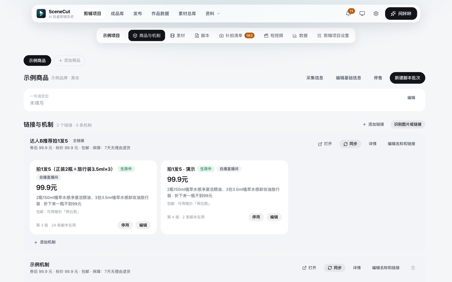Image resolution: width=452 pixels, height=282 pixels.
Task: Open 作品数据 in top navigation
Action: [x=160, y=14]
